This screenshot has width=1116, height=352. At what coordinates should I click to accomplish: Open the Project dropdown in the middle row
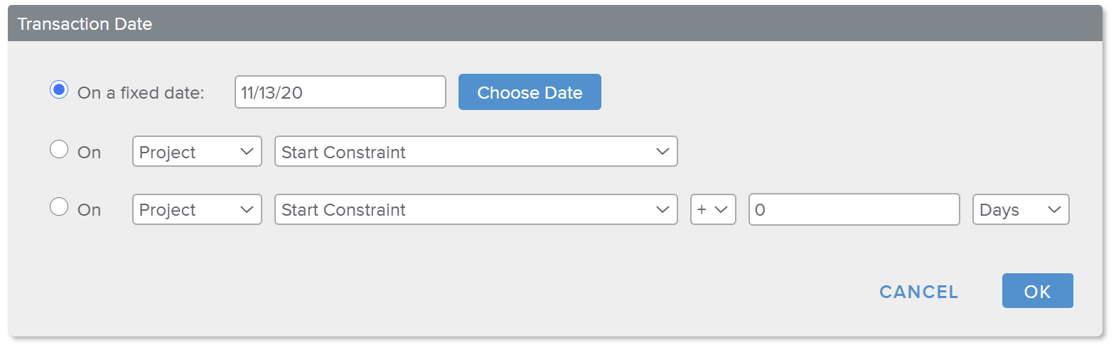(197, 152)
